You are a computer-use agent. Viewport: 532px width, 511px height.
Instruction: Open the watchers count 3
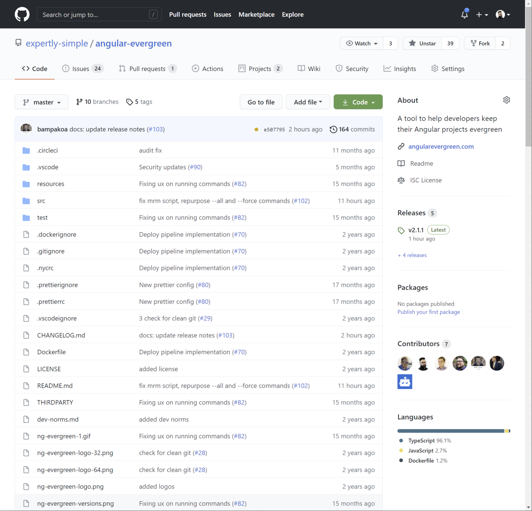coord(390,43)
